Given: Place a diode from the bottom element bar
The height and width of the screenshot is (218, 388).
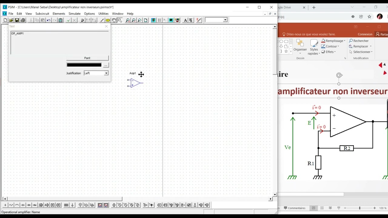Looking at the screenshot, I should 29,205.
